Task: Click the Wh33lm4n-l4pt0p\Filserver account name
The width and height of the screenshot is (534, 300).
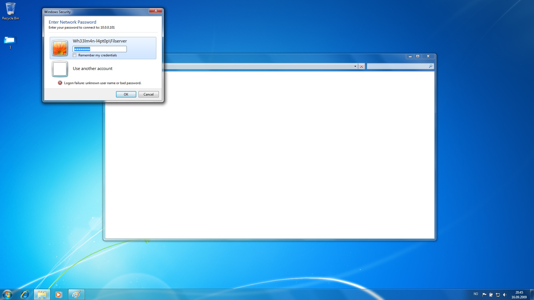Action: (100, 41)
